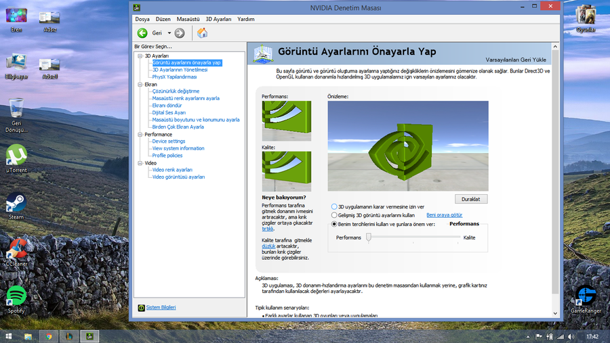Select 'Ekranı döndür' tree item

[167, 106]
